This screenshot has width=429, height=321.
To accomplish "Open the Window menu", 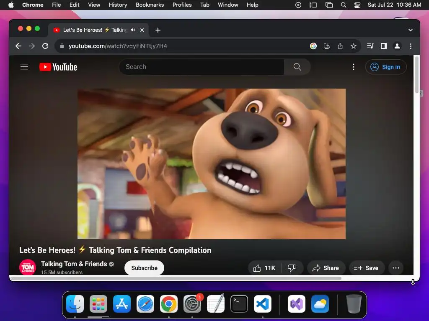I will pyautogui.click(x=228, y=5).
